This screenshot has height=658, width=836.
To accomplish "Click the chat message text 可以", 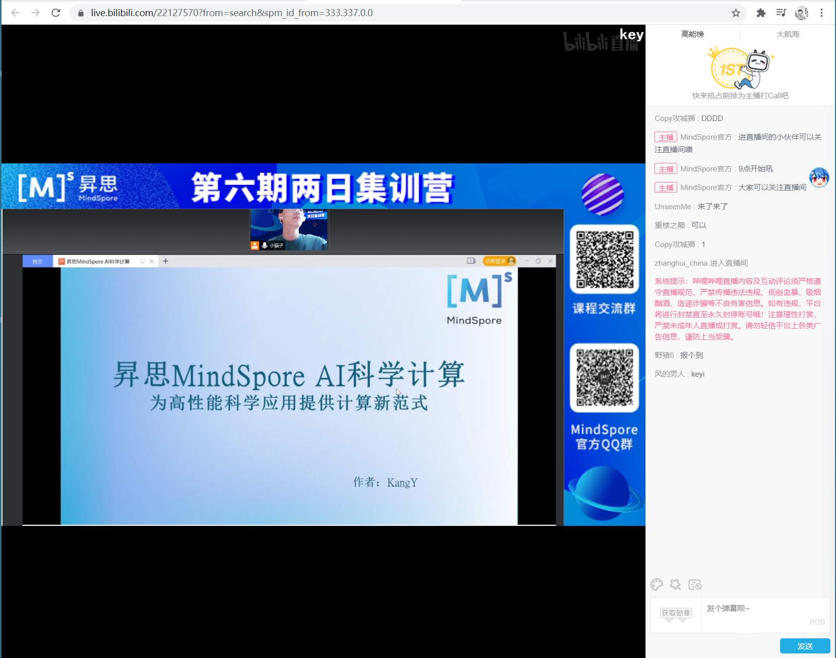I will [x=699, y=225].
